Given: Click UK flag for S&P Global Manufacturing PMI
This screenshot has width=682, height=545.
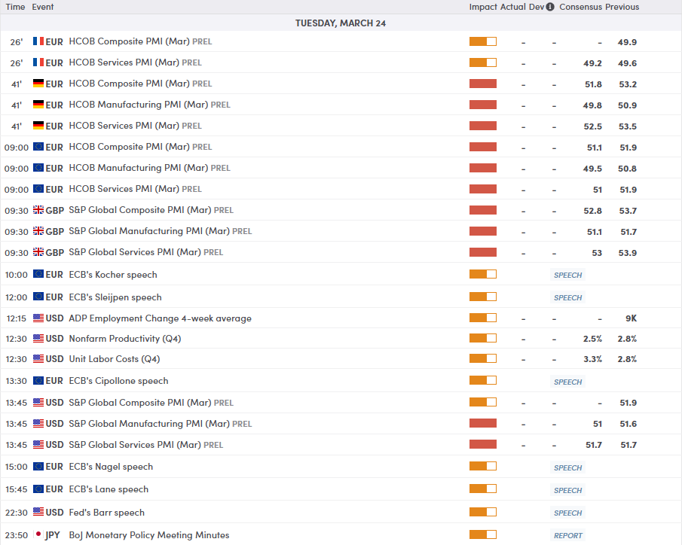Looking at the screenshot, I should (x=38, y=231).
